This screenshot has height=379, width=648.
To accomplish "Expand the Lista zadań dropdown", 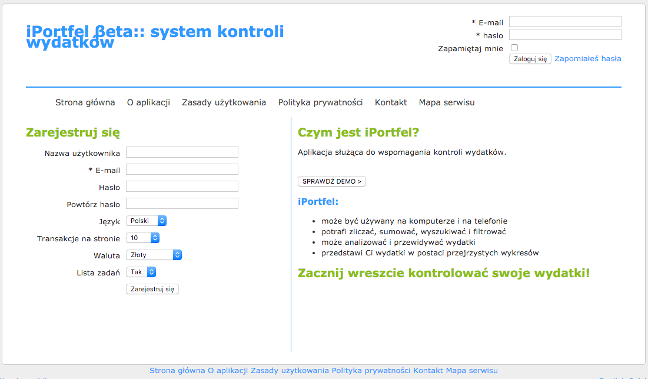I will tap(141, 272).
